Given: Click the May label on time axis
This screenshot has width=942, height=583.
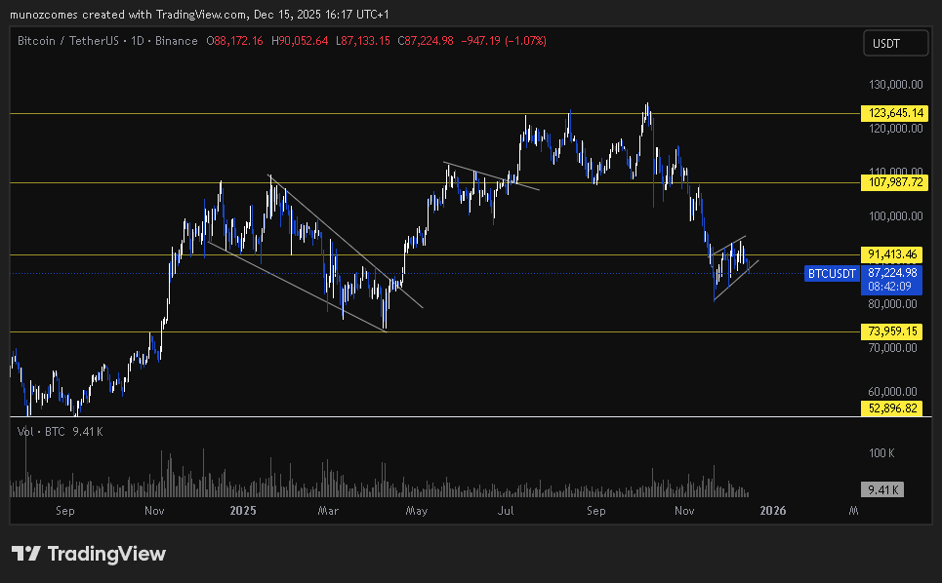Looking at the screenshot, I should (x=416, y=511).
